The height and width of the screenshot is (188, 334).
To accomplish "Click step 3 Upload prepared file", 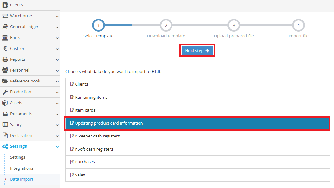I will click(234, 25).
